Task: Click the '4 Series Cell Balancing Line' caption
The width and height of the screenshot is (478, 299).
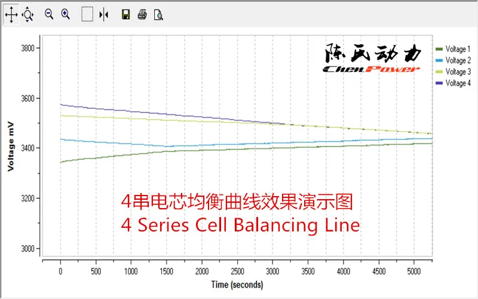Action: [x=240, y=225]
